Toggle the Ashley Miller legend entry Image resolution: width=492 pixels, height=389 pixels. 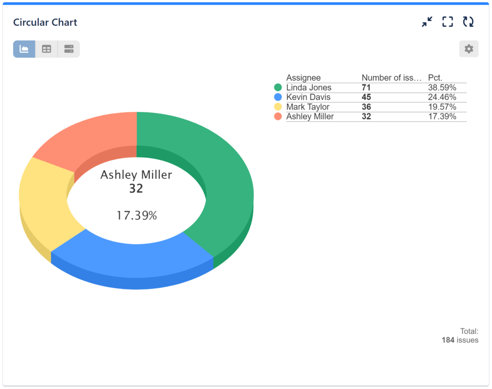[310, 116]
